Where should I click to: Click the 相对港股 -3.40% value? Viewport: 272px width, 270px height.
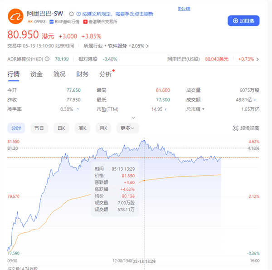click(110, 59)
